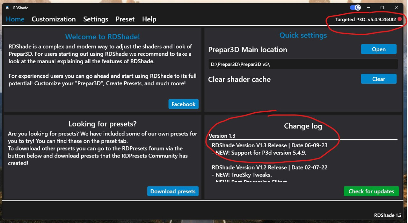The width and height of the screenshot is (408, 223).
Task: Click the 'Quick settings' heading
Action: tap(303, 35)
